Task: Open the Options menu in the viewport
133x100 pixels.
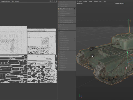Action: coord(96,1)
